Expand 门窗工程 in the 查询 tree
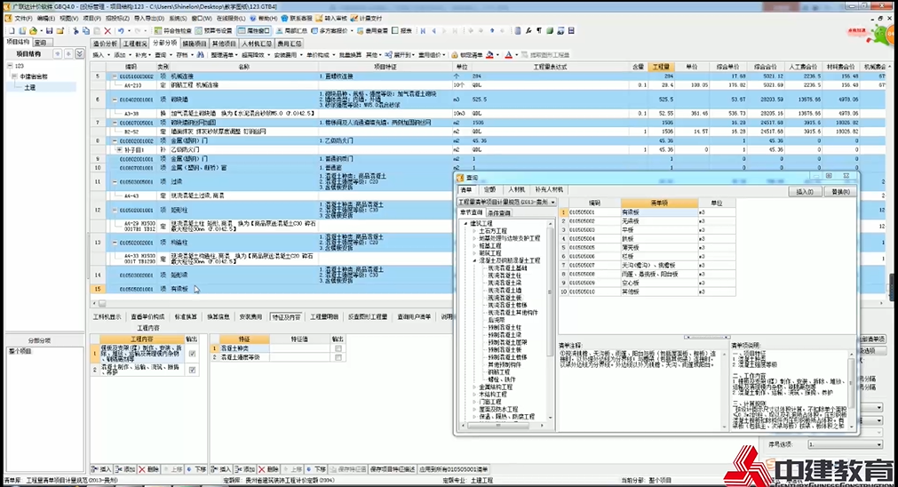898x487 pixels. (474, 403)
